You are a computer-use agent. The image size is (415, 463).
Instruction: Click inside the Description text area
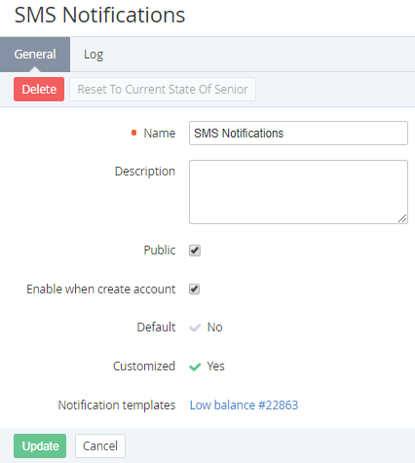(x=298, y=192)
